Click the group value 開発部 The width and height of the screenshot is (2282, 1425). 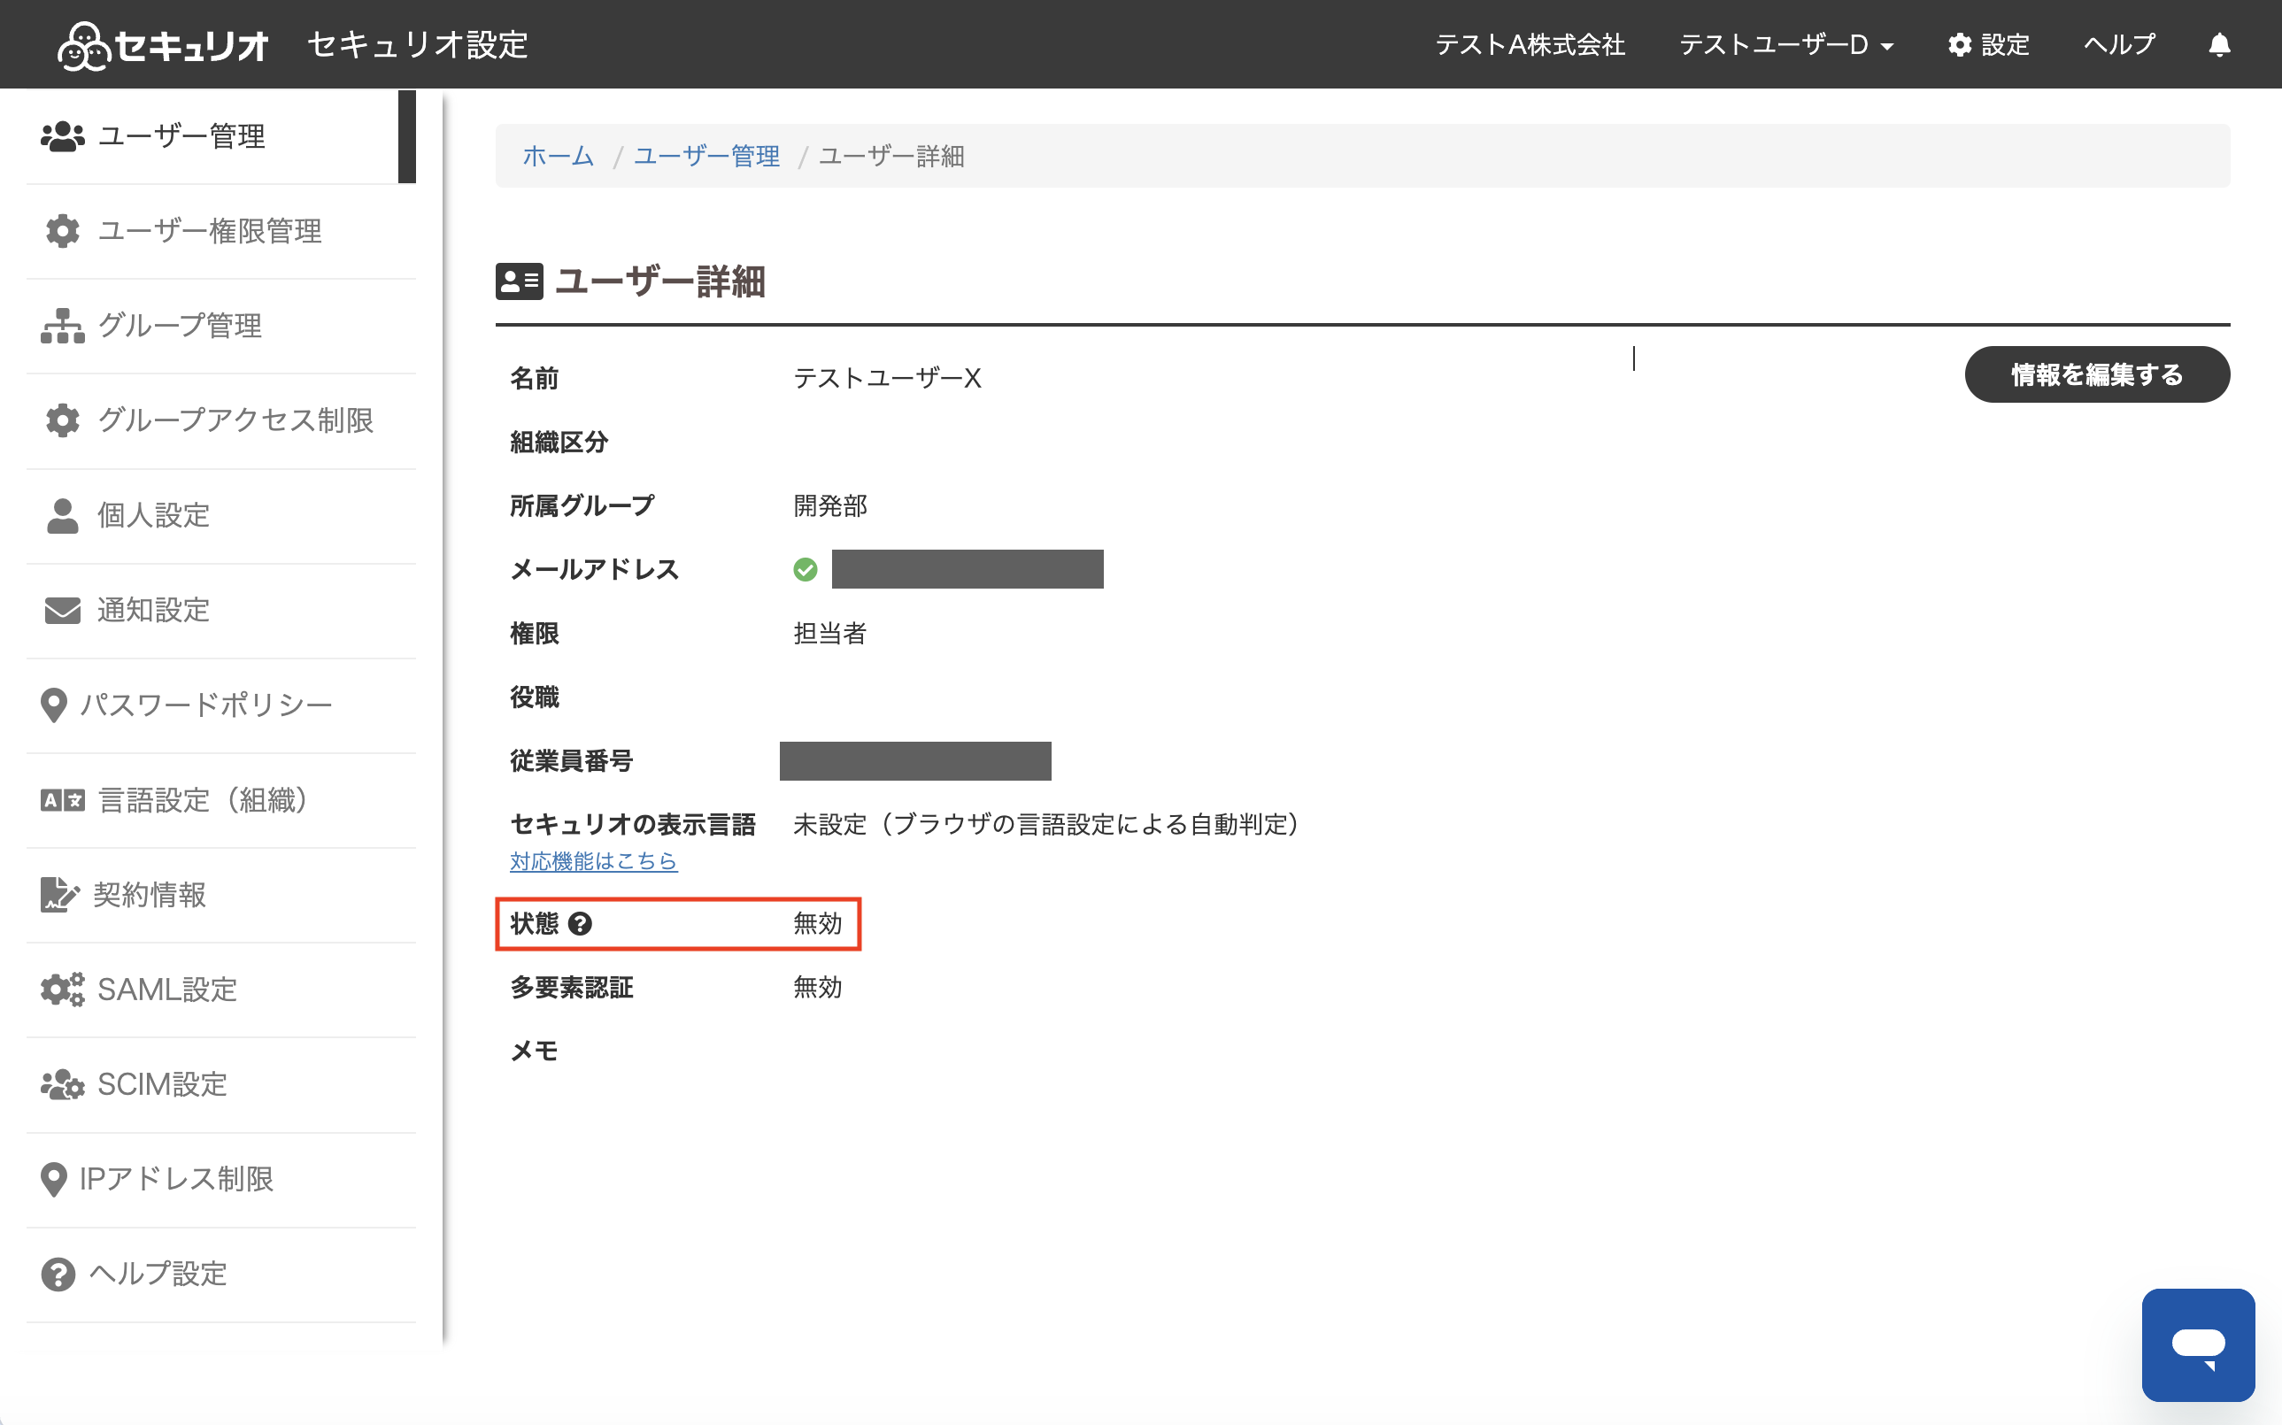[x=830, y=506]
